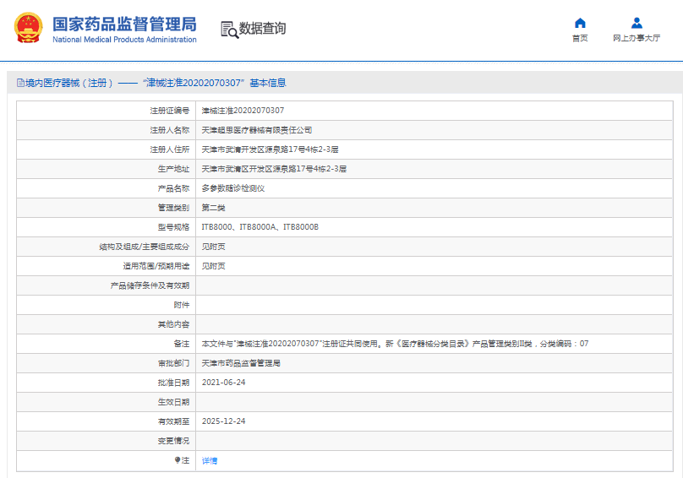Click the 结构及组成/主要组成成分 label

coord(145,247)
